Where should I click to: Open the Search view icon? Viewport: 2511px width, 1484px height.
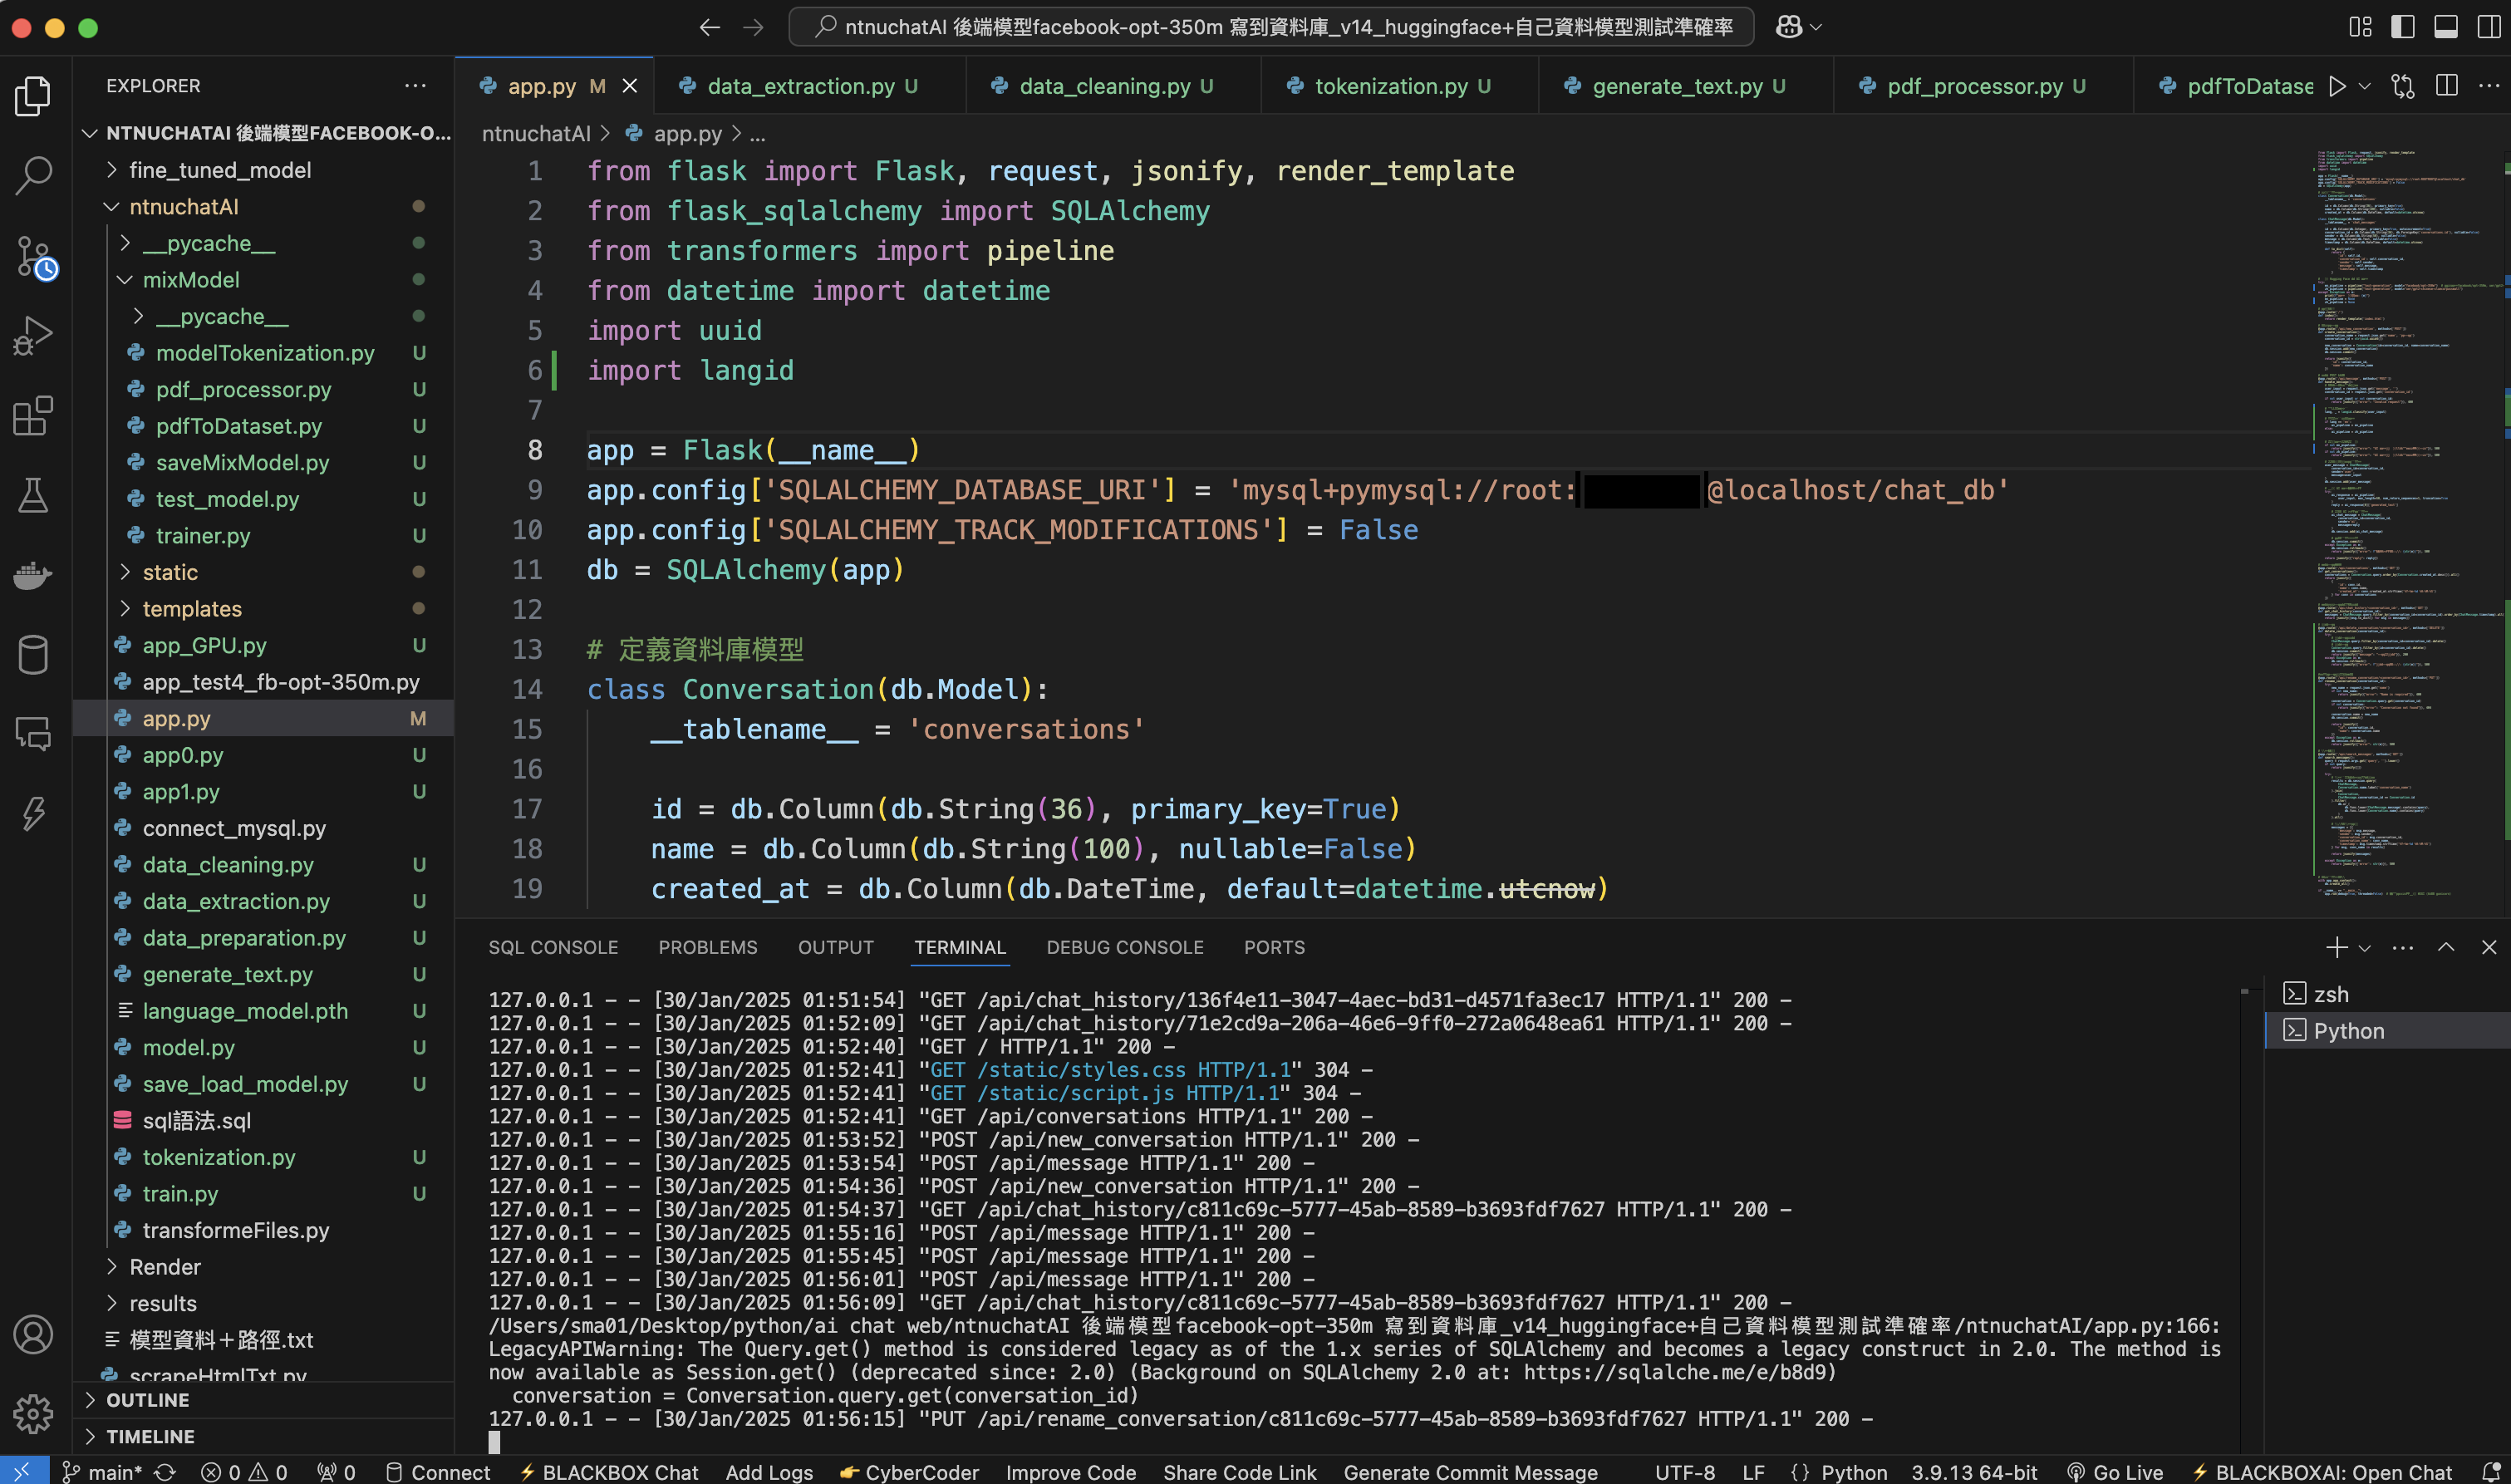34,175
